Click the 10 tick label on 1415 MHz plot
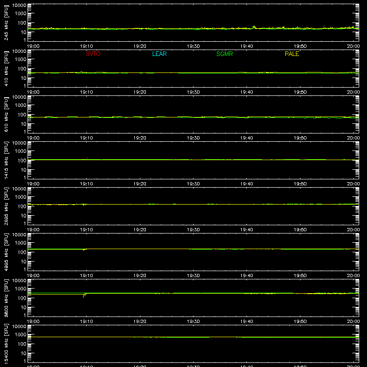Viewport: 367px width, 367px height. pyautogui.click(x=24, y=170)
